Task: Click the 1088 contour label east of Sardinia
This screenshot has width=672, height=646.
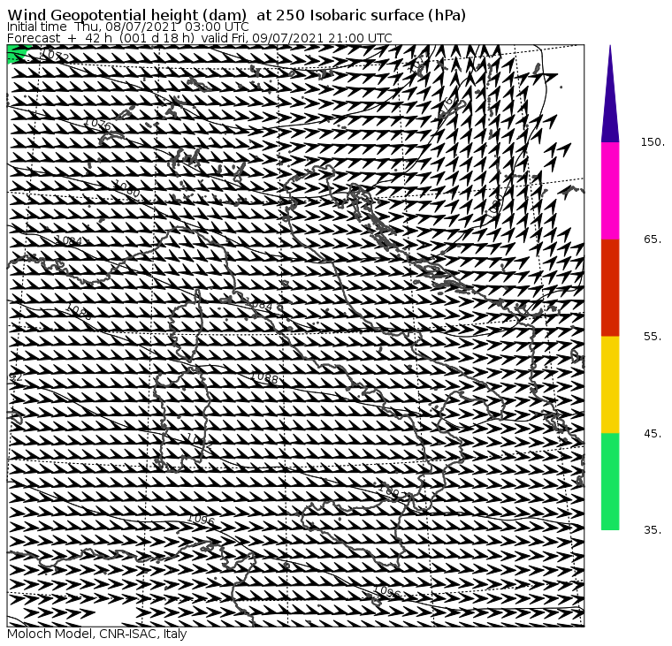Action: coord(264,377)
